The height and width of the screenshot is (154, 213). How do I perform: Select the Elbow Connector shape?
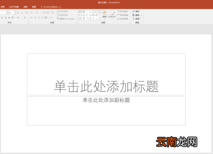pyautogui.click(x=87, y=15)
